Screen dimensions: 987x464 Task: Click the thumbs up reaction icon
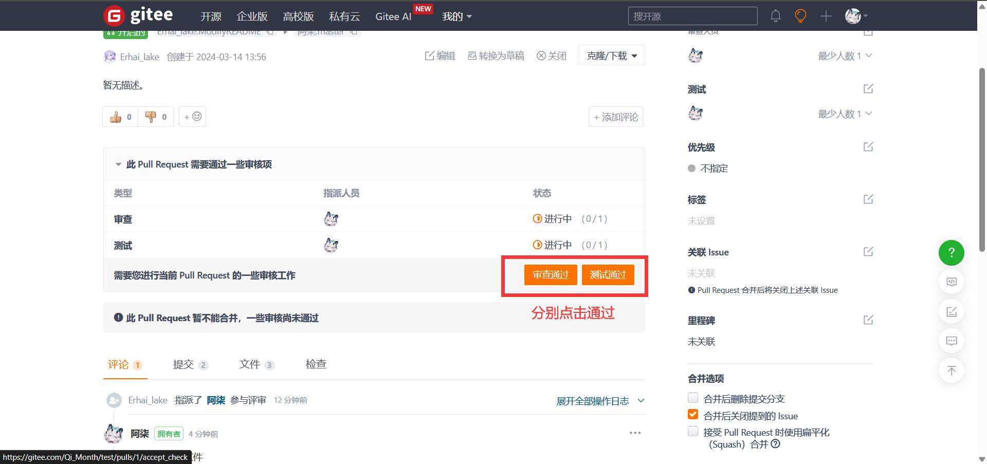[x=116, y=117]
